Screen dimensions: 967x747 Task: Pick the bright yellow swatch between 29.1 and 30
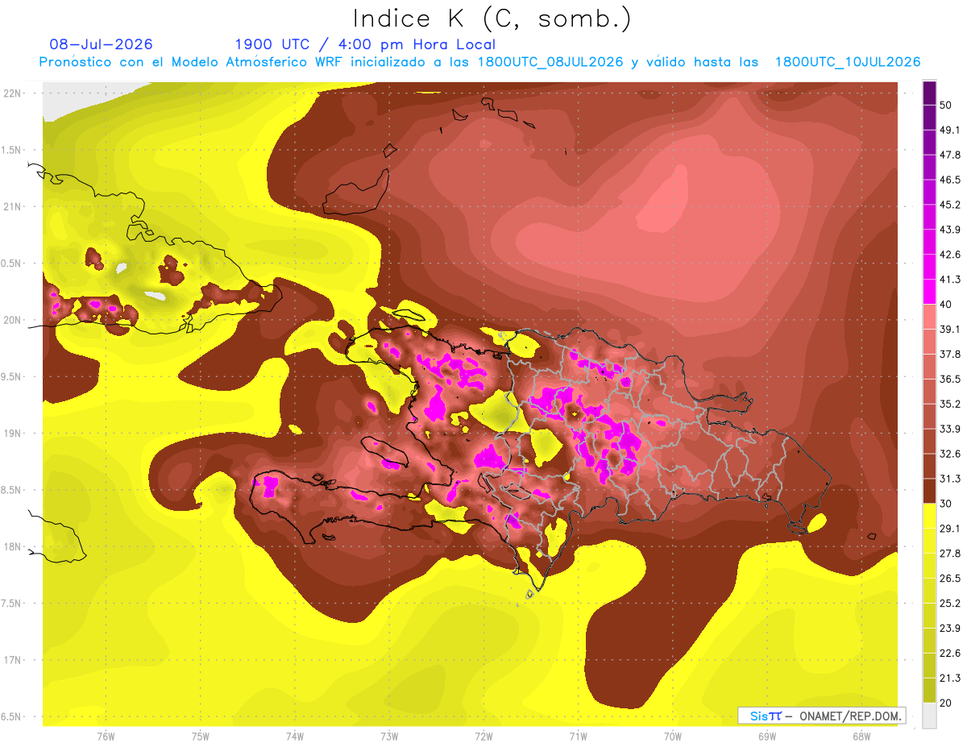click(929, 515)
